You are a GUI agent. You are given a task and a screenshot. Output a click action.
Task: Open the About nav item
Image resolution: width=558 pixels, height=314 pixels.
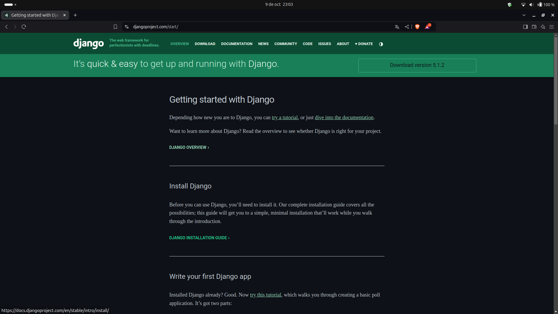343,44
